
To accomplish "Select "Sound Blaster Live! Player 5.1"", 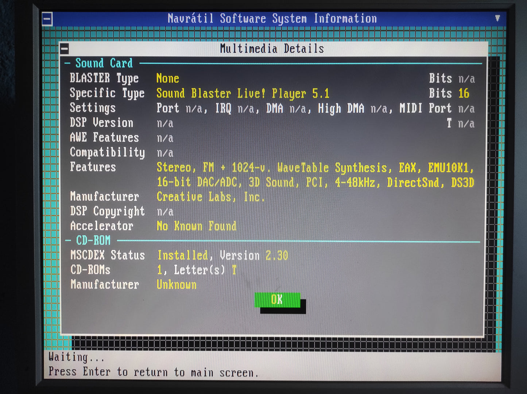I will point(243,93).
